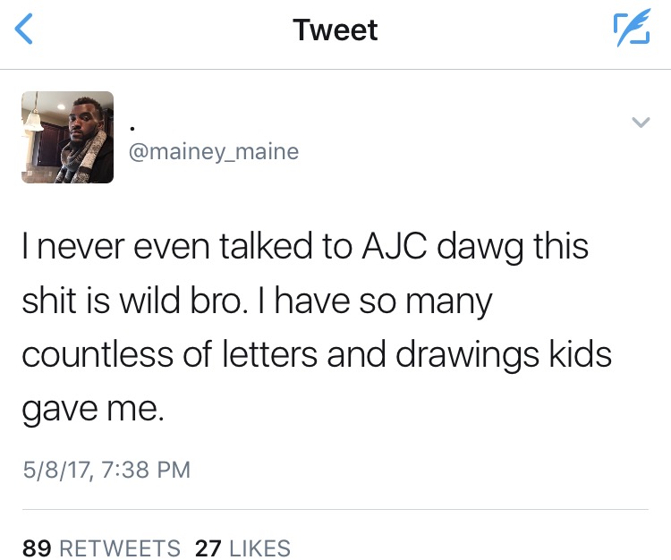Tap the tweet timestamp 5/8/17, 7:38 PM
The image size is (671, 560).
(x=106, y=470)
